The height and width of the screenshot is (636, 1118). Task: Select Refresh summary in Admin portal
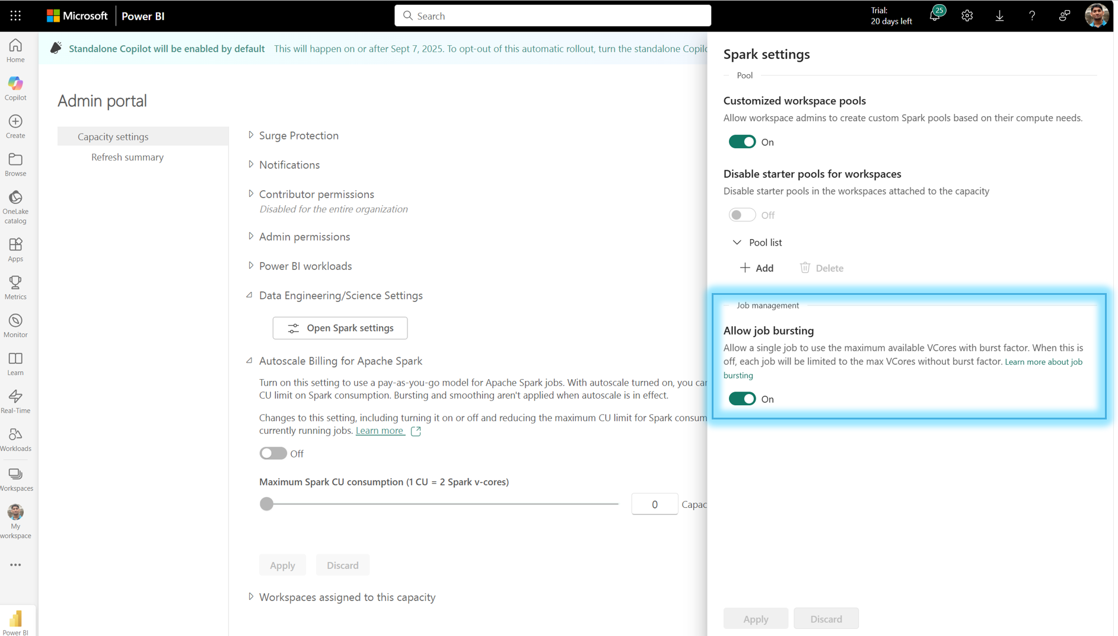click(127, 157)
